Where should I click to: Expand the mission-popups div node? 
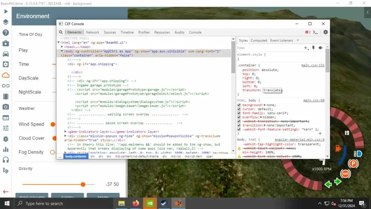(x=65, y=136)
